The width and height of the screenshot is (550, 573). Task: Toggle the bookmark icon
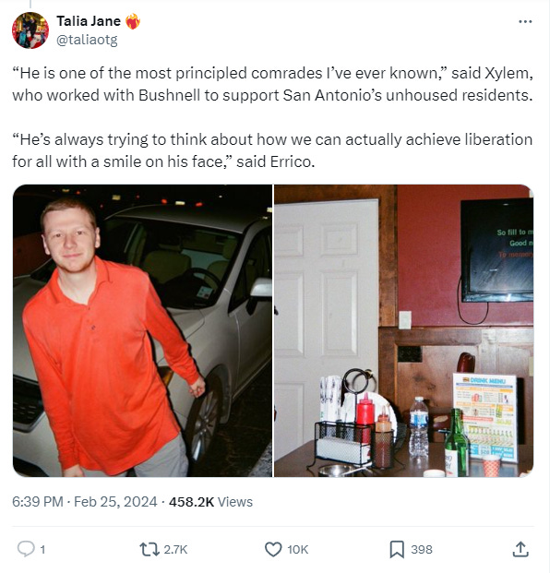(x=397, y=549)
